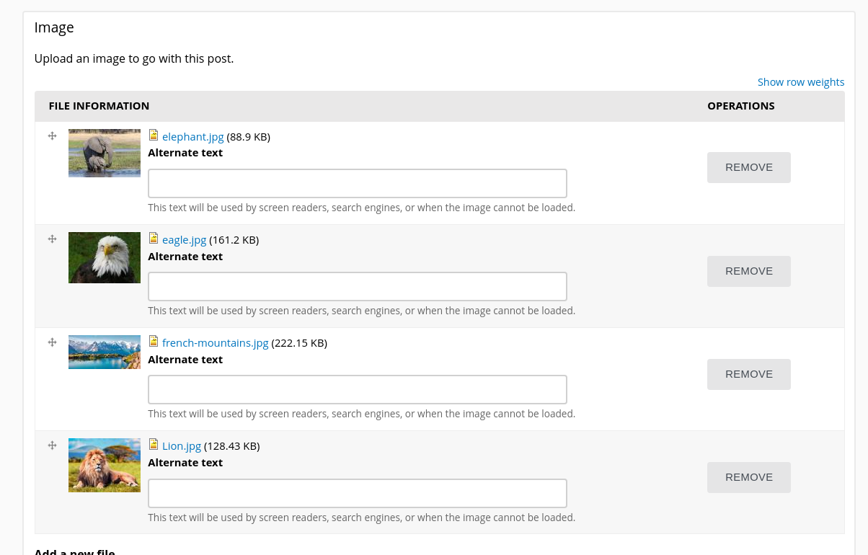Grab the drag handle for Lion.jpg row
The height and width of the screenshot is (555, 868).
click(x=52, y=445)
